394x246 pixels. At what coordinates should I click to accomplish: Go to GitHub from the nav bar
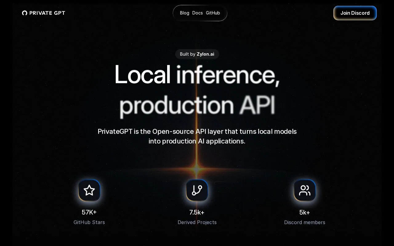[x=213, y=13]
